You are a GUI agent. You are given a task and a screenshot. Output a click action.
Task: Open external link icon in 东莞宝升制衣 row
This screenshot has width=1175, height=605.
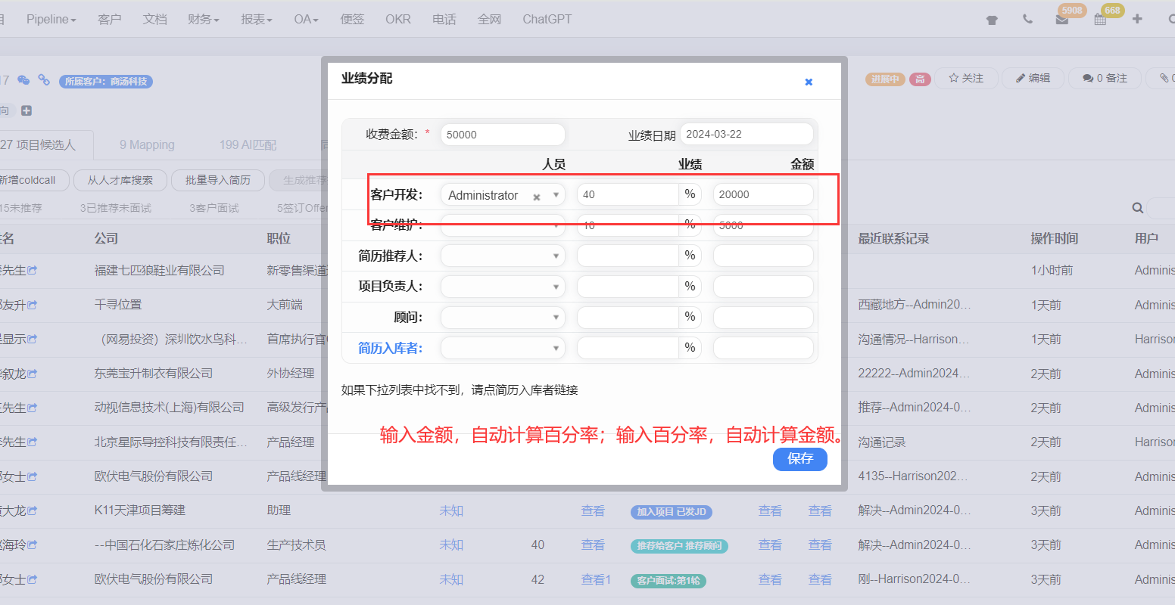click(33, 374)
